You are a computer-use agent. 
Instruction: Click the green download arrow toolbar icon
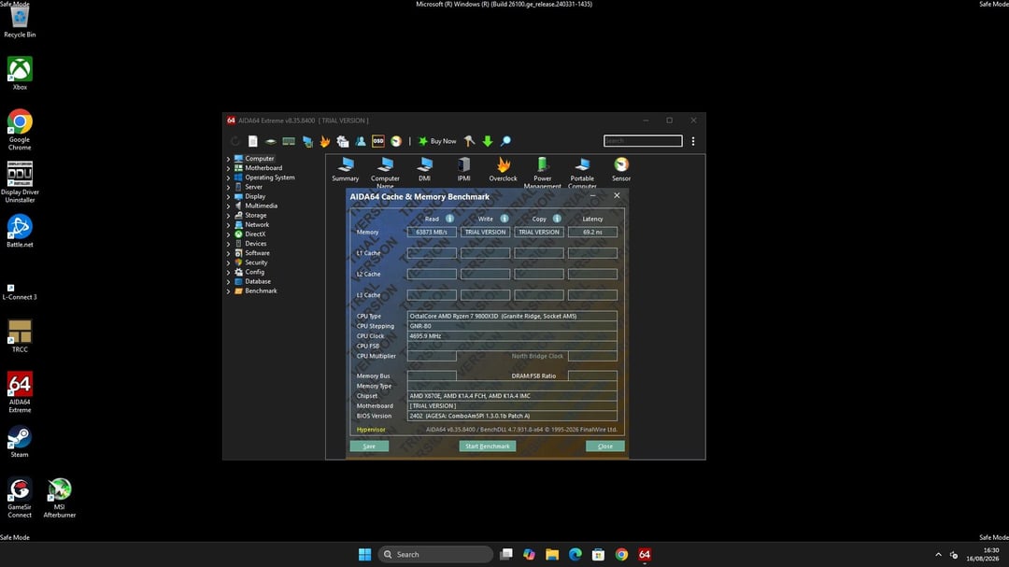(x=488, y=141)
